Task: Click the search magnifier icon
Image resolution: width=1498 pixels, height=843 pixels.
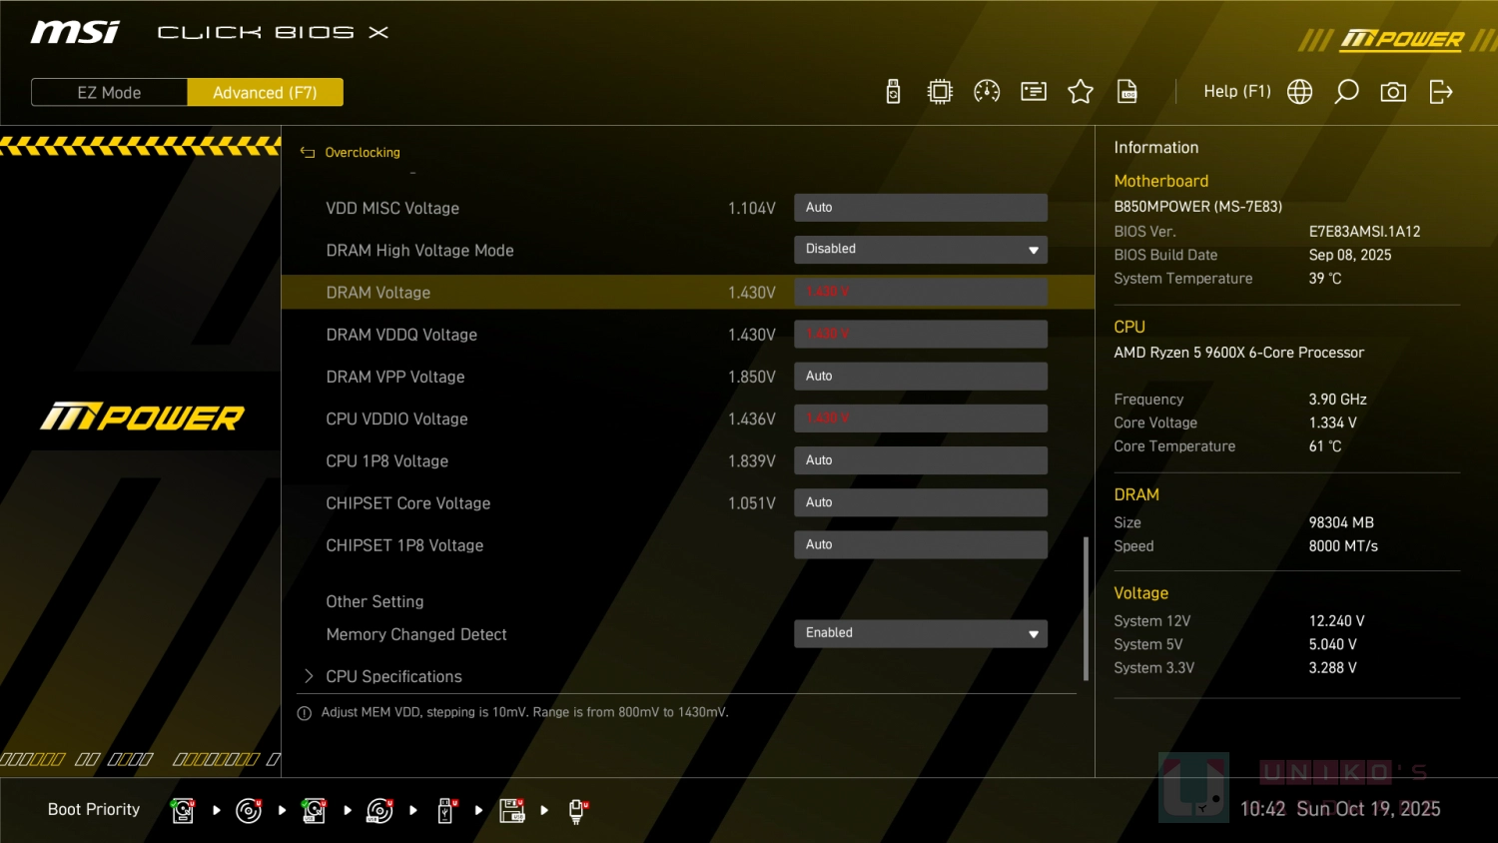Action: point(1346,92)
